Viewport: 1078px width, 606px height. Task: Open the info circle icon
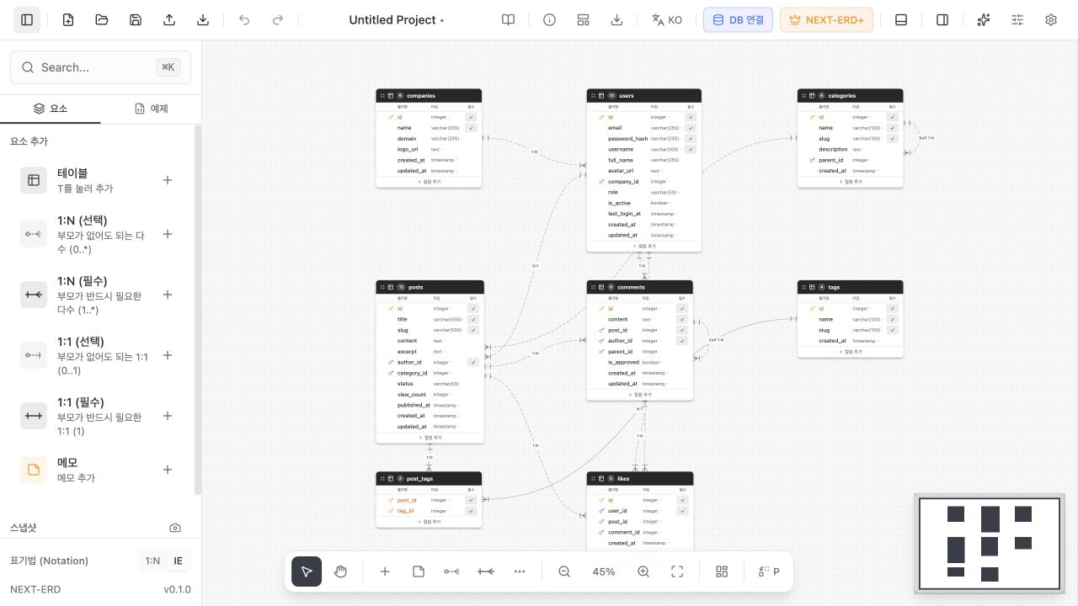tap(550, 20)
